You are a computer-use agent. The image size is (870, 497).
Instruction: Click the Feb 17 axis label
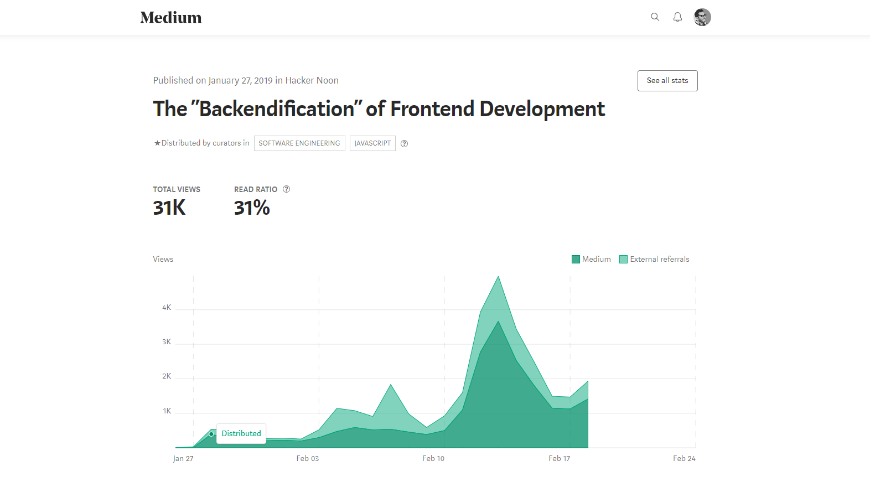point(559,458)
